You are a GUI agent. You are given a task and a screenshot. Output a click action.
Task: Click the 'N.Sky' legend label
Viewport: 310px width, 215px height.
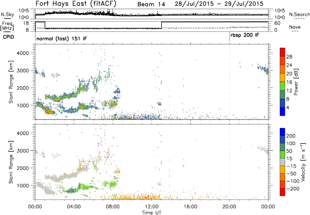tap(7, 14)
